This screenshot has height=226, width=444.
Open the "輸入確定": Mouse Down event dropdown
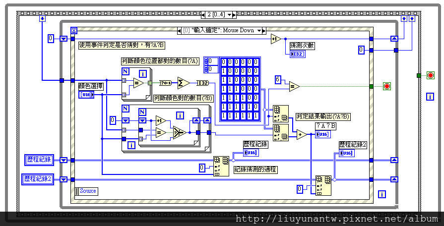point(259,31)
